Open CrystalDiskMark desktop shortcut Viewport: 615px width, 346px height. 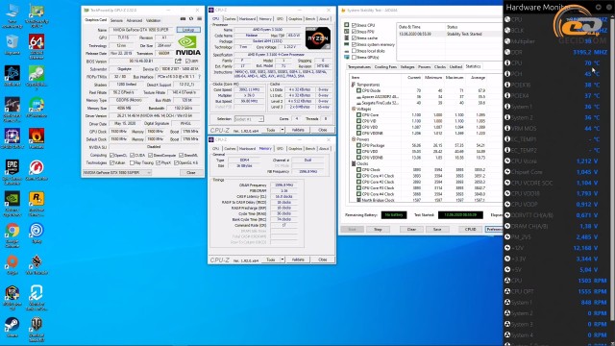pyautogui.click(x=37, y=78)
